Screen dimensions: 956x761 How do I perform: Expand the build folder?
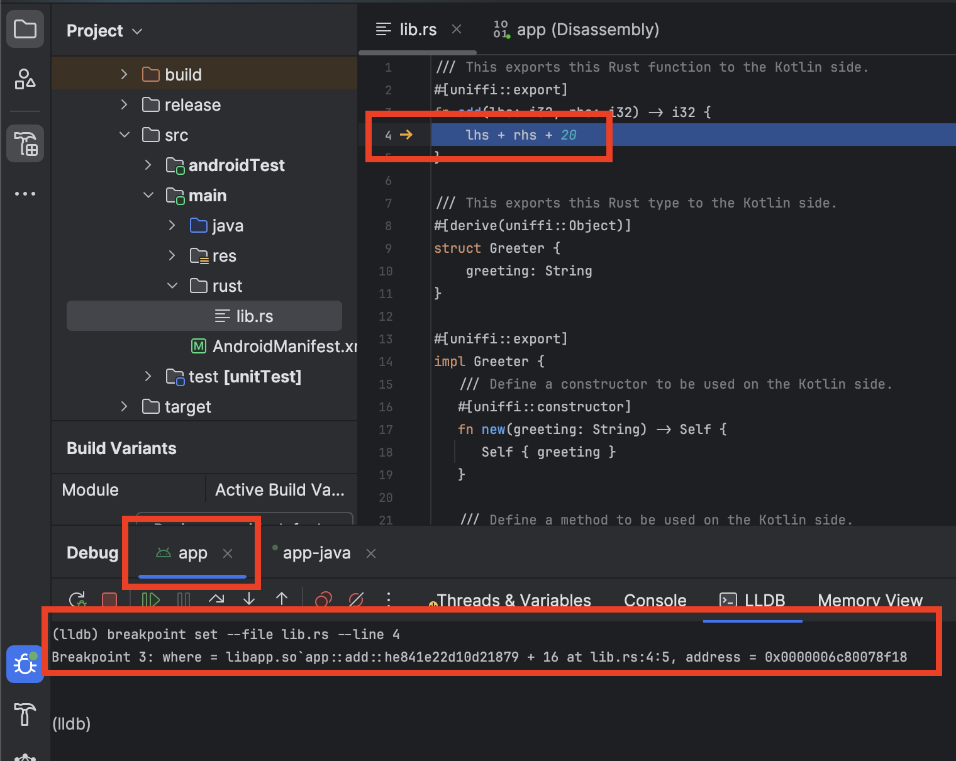[124, 74]
